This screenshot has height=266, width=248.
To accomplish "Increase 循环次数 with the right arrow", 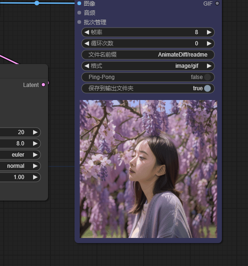I will coord(209,43).
